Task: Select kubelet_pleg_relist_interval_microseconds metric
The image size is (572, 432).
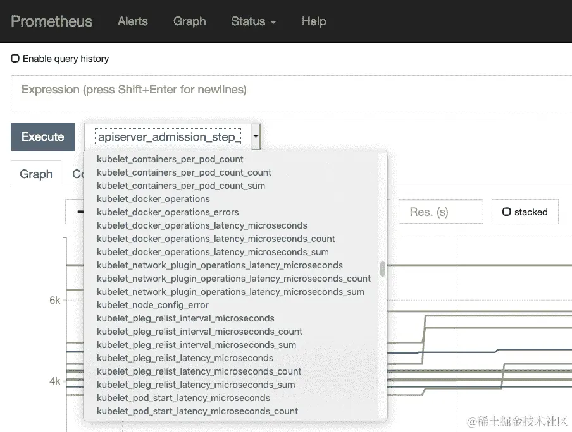Action: (185, 318)
